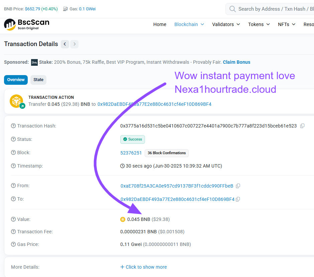Click help icon beside Gas Price
Viewport: 314px width, 277px height.
click(x=13, y=244)
